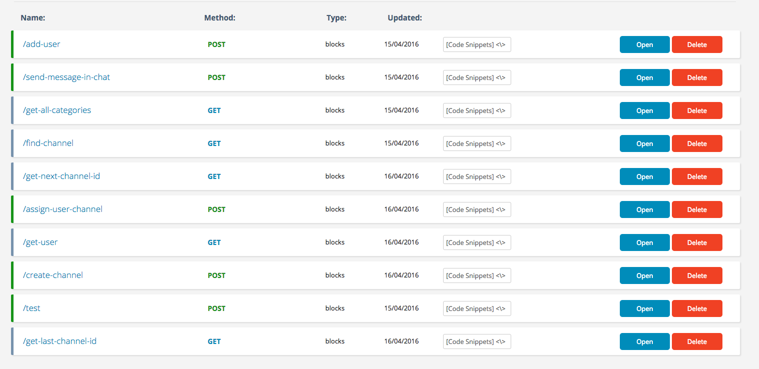Show code snippets for /get-last-channel-id
Viewport: 759px width, 369px height.
[x=477, y=341]
